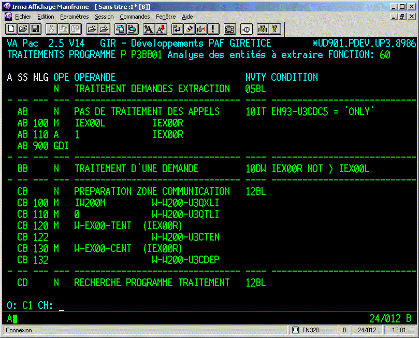Viewport: 419px width, 338px height.
Task: Open the Paramètres menu
Action: [74, 17]
